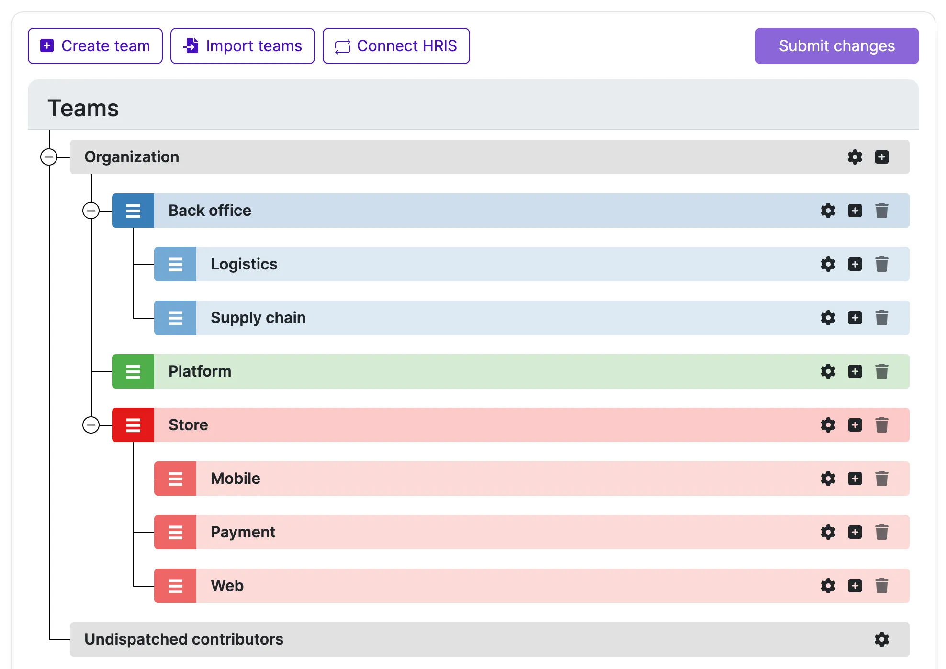Click Import teams button

[242, 46]
